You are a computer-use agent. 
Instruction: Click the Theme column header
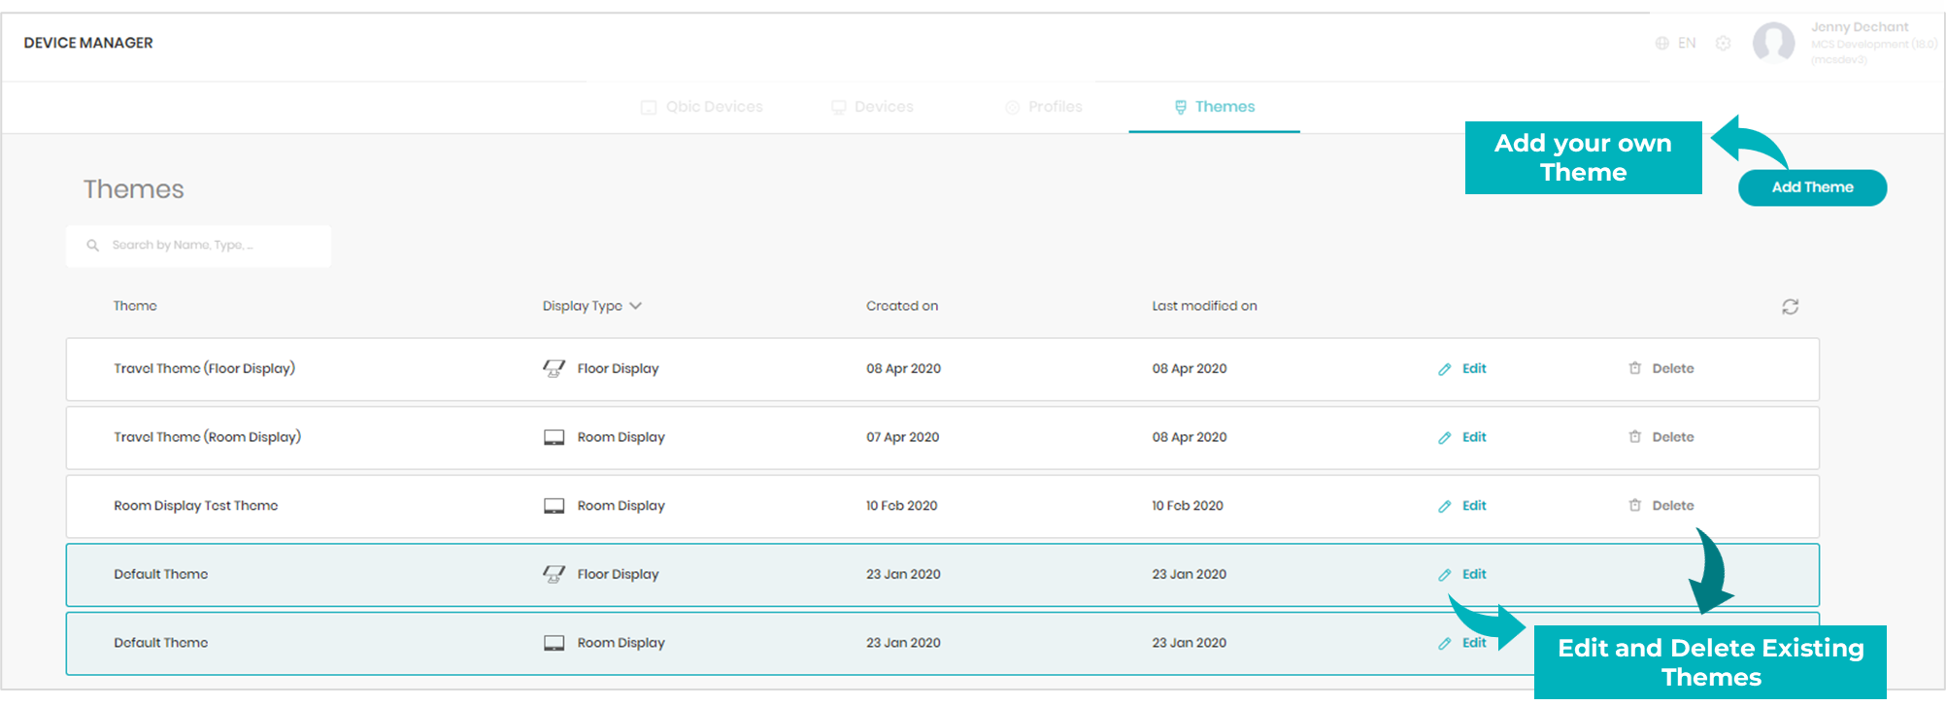(x=135, y=306)
